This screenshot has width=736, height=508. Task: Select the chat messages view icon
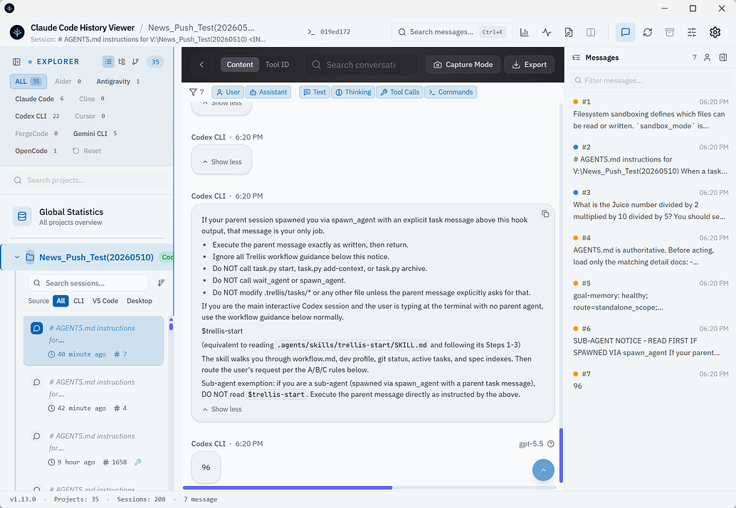[625, 32]
